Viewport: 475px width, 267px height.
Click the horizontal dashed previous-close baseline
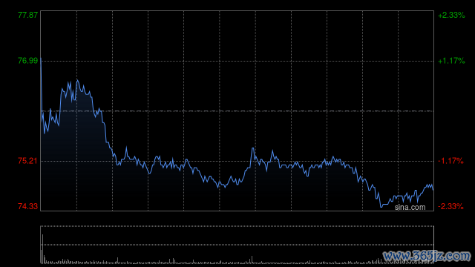237,111
